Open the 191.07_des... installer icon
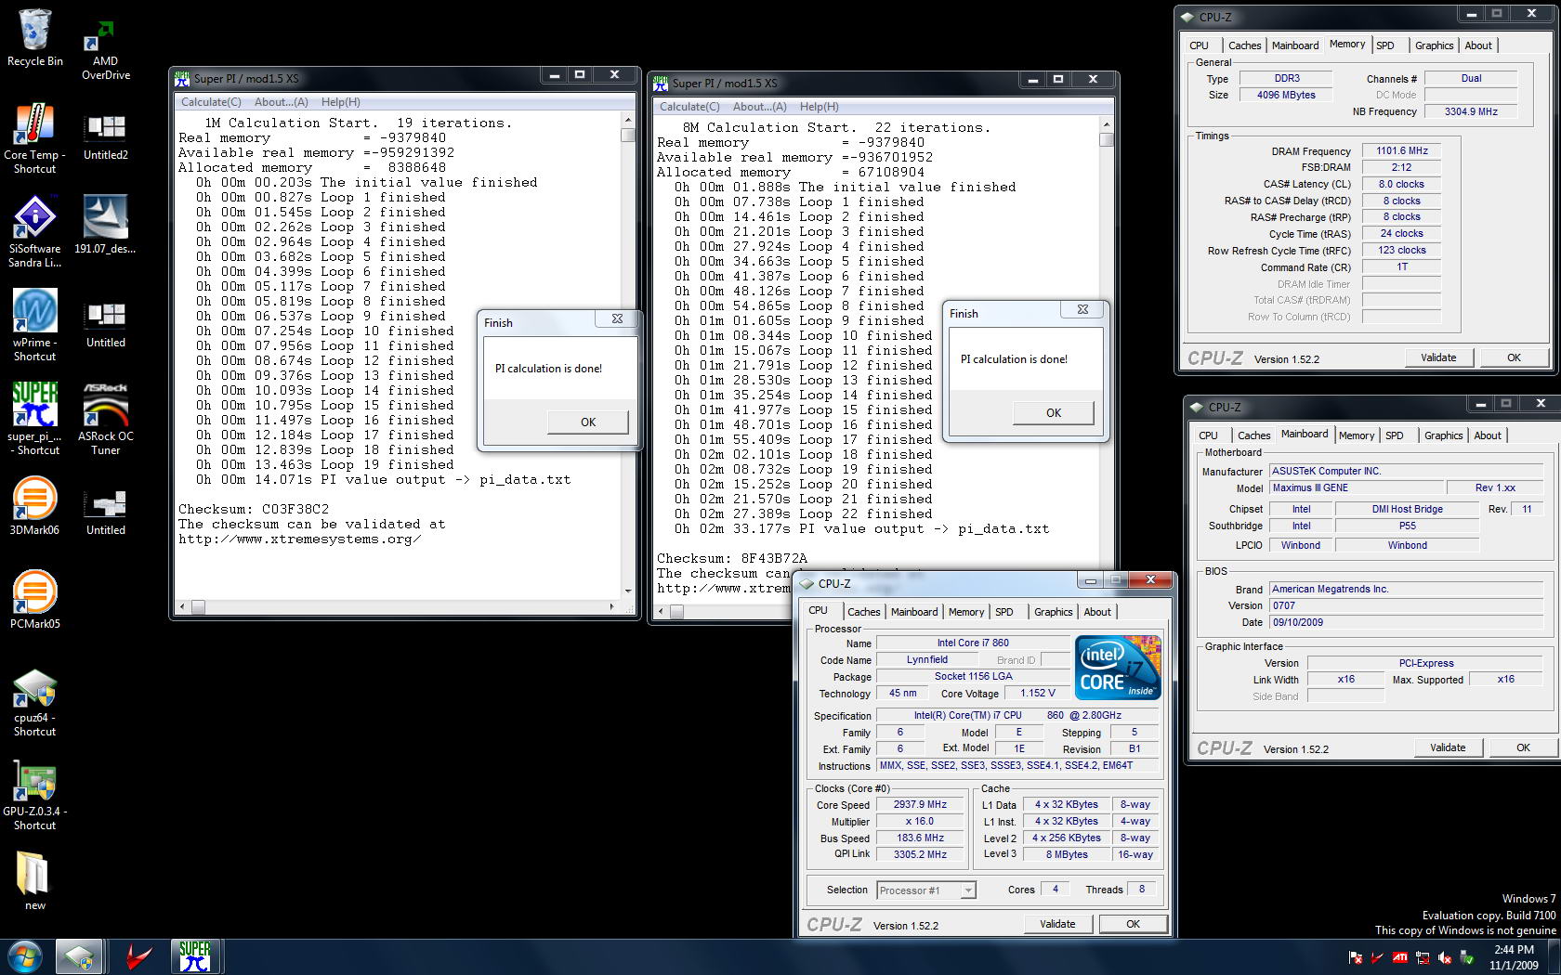 point(106,224)
